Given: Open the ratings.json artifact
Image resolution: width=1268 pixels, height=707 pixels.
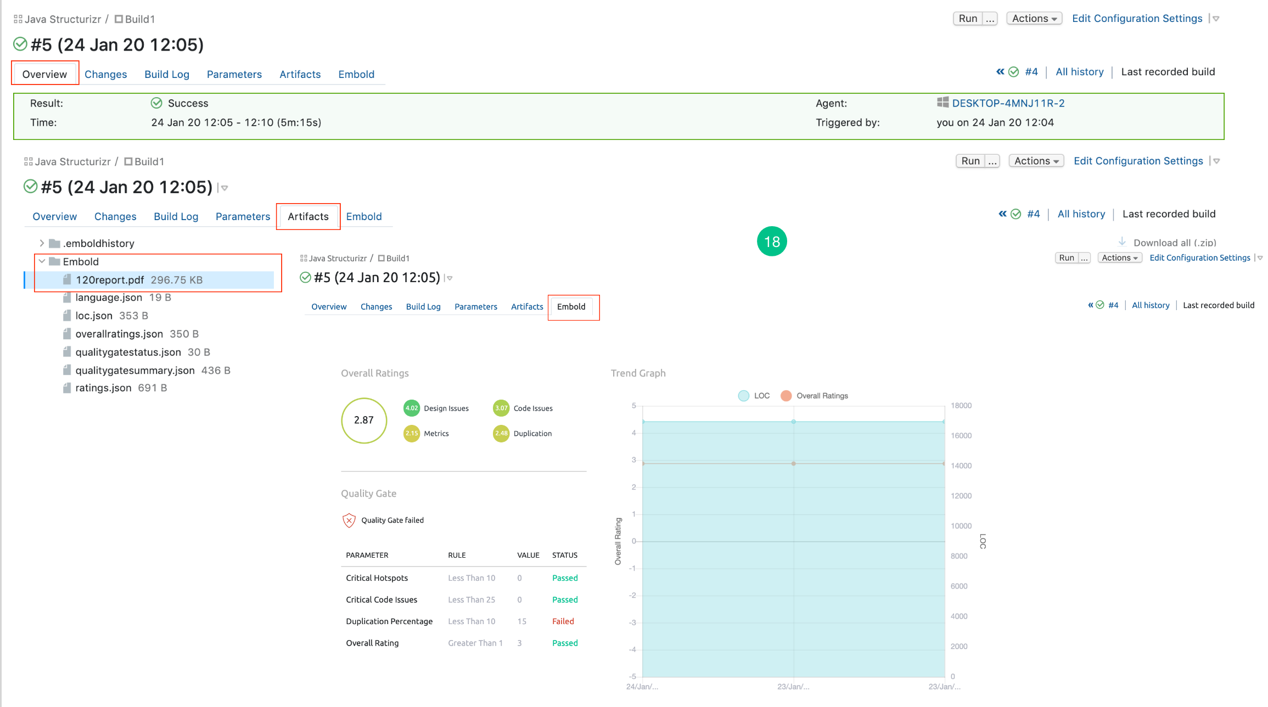Looking at the screenshot, I should click(103, 388).
